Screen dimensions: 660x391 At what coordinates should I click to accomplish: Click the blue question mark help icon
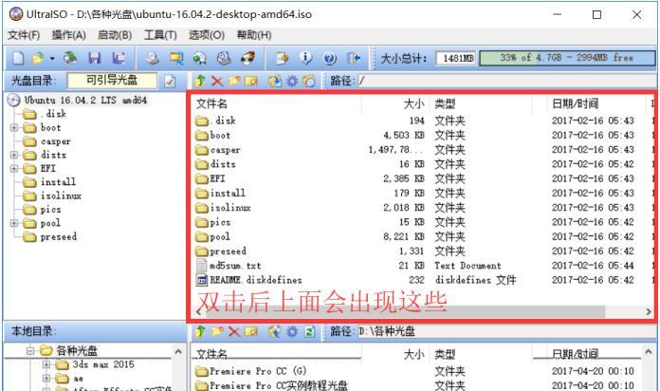pyautogui.click(x=330, y=58)
